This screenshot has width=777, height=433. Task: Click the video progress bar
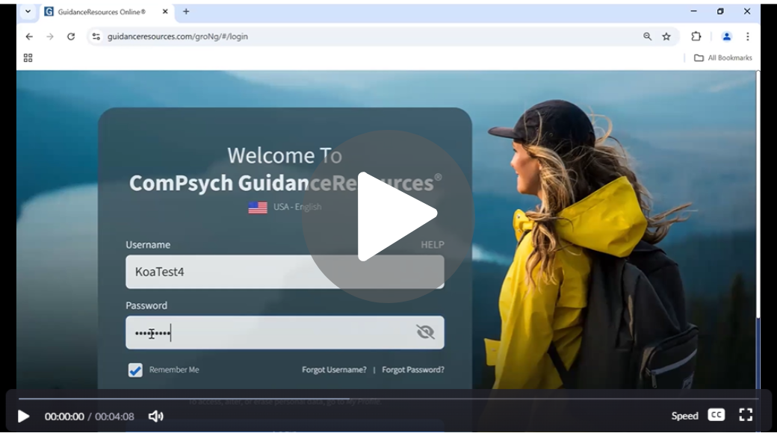click(388, 399)
